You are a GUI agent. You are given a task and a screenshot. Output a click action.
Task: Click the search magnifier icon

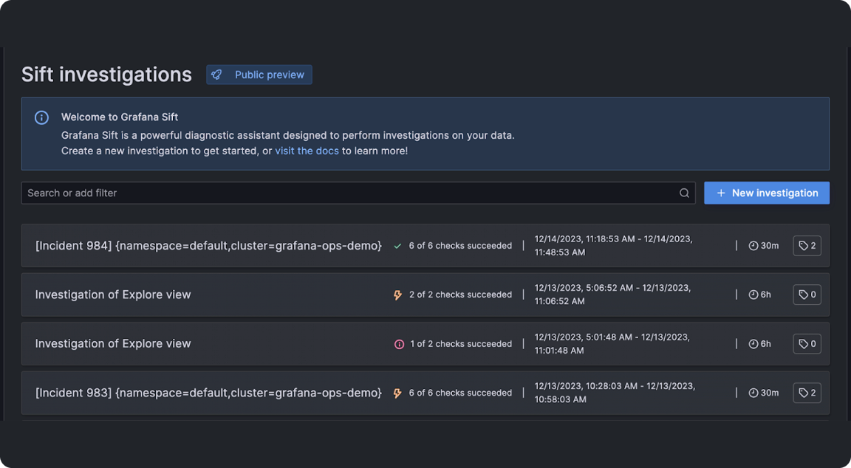point(684,193)
